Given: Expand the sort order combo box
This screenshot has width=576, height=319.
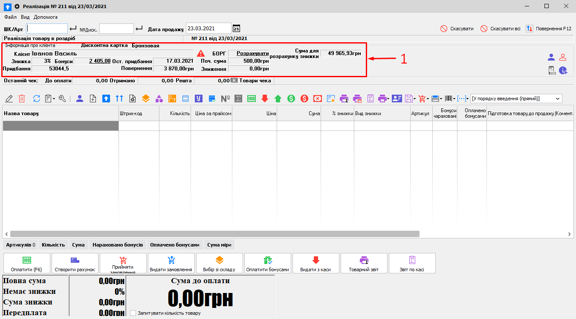Looking at the screenshot, I should tap(557, 99).
